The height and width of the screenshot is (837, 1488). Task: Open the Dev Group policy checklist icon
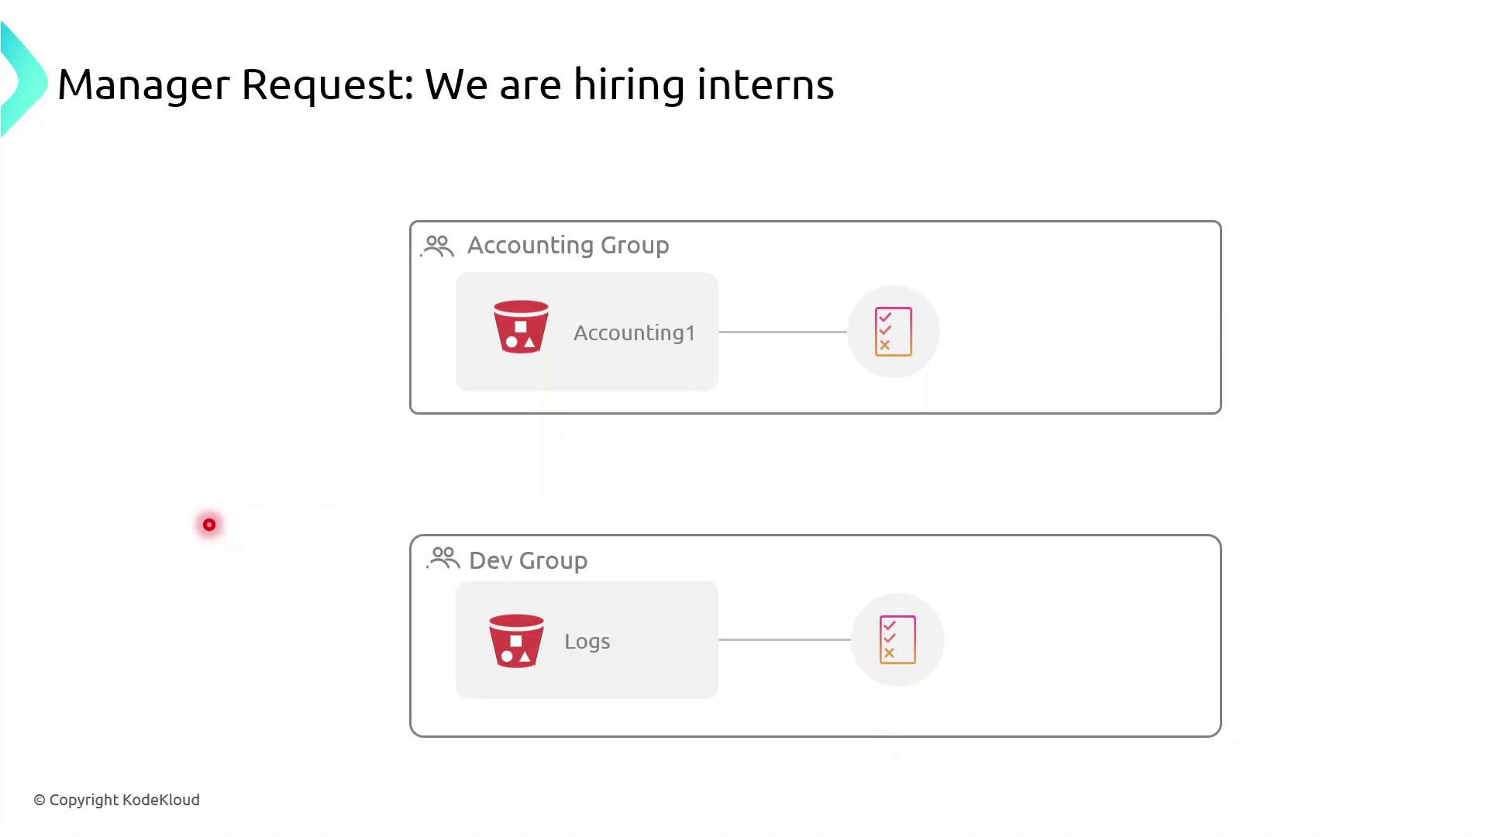[897, 639]
